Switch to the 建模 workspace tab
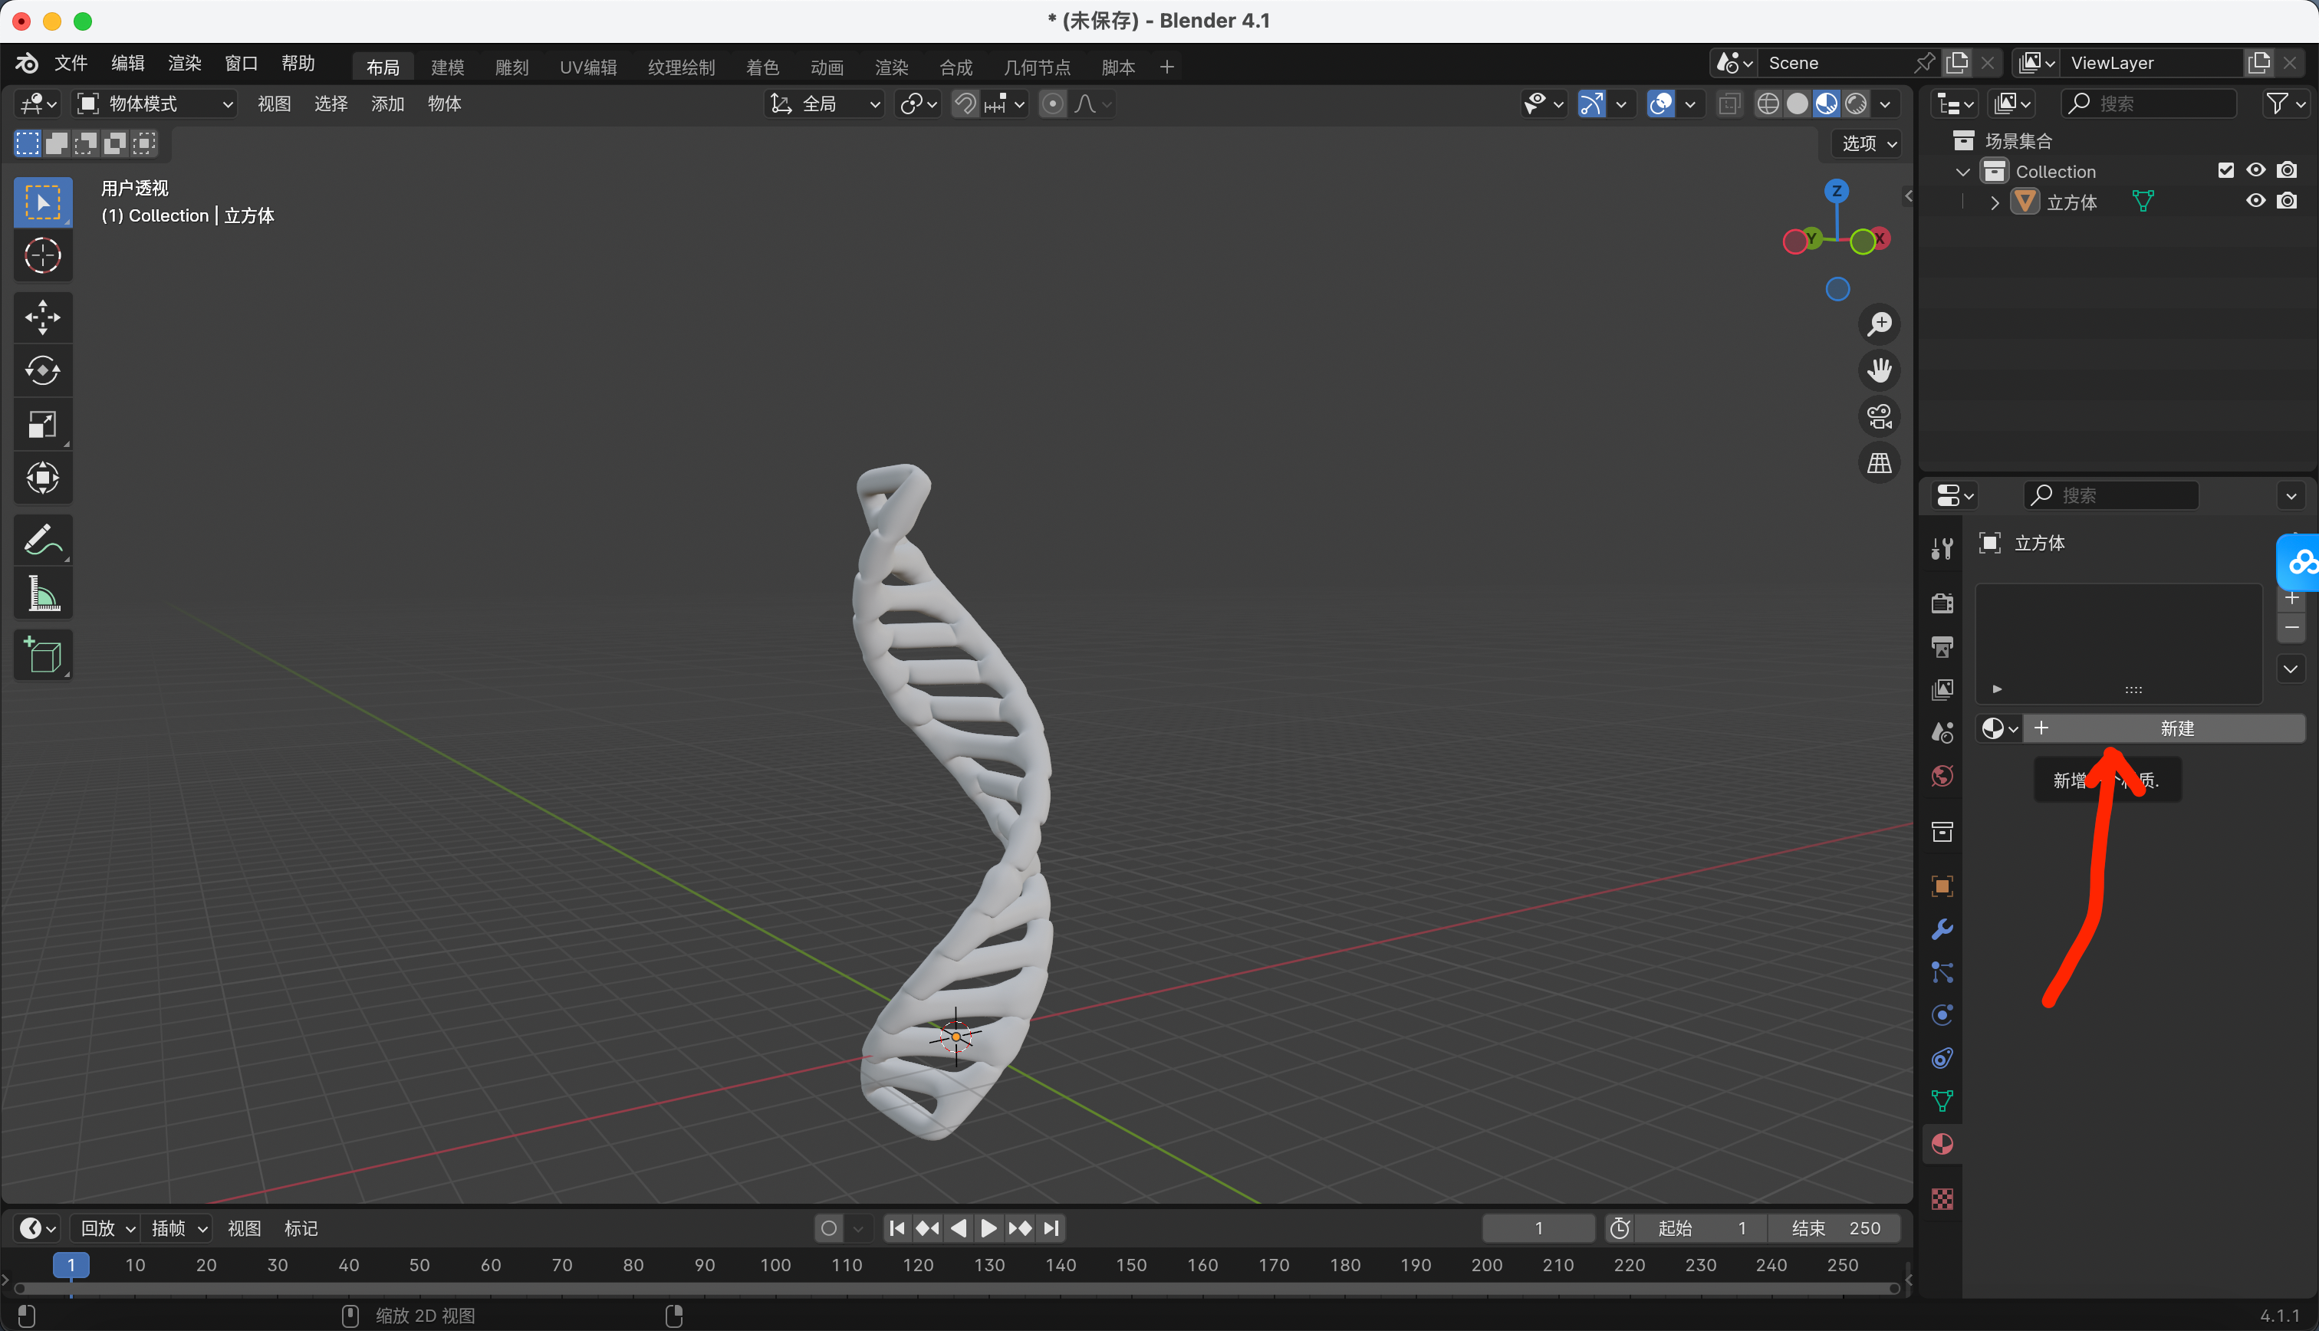Image resolution: width=2319 pixels, height=1331 pixels. [447, 67]
